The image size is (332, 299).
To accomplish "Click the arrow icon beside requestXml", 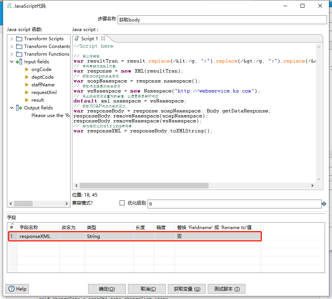I will (27, 93).
